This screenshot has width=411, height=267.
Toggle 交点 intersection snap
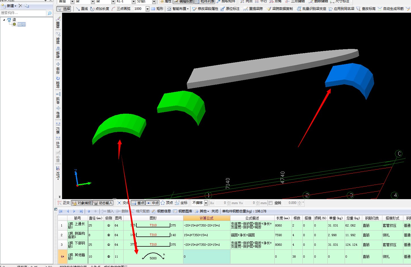point(123,203)
